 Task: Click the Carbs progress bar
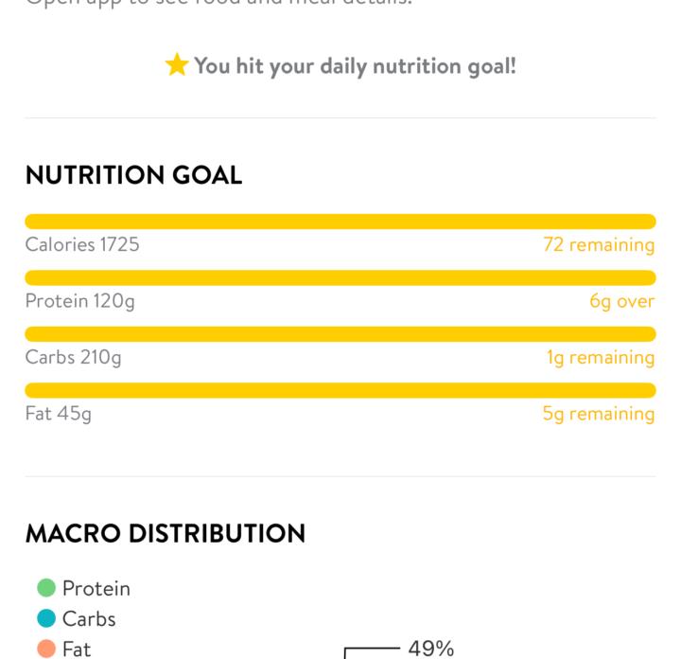pyautogui.click(x=340, y=334)
